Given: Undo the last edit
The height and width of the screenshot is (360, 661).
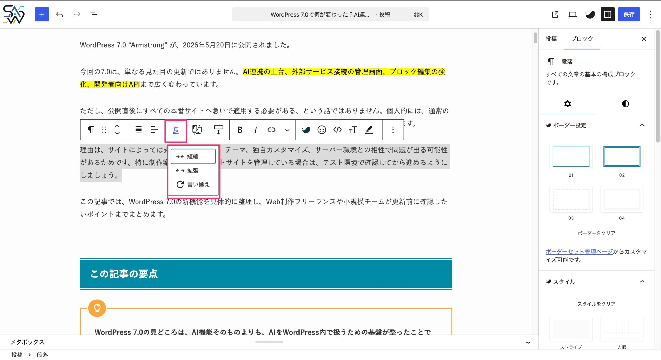Looking at the screenshot, I should [x=59, y=14].
